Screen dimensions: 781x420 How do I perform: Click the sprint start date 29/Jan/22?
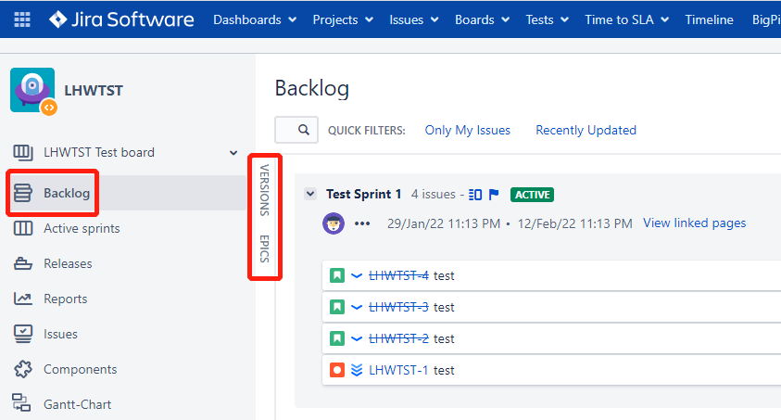[x=444, y=223]
